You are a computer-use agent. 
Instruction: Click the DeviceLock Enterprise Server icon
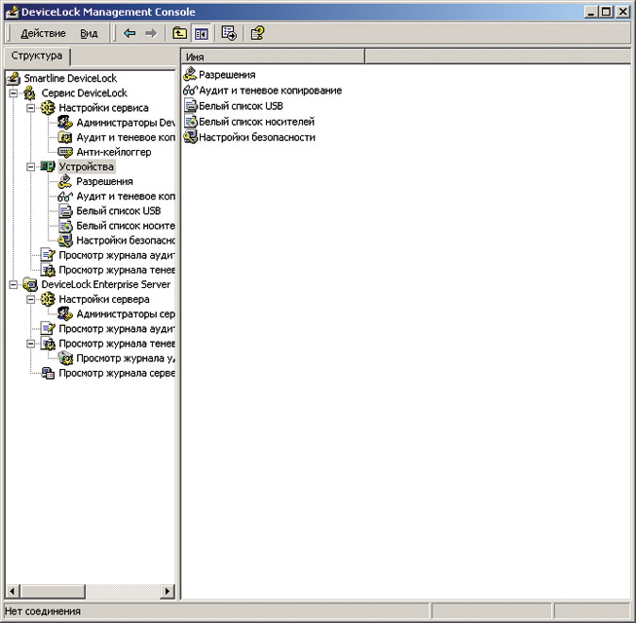point(30,284)
